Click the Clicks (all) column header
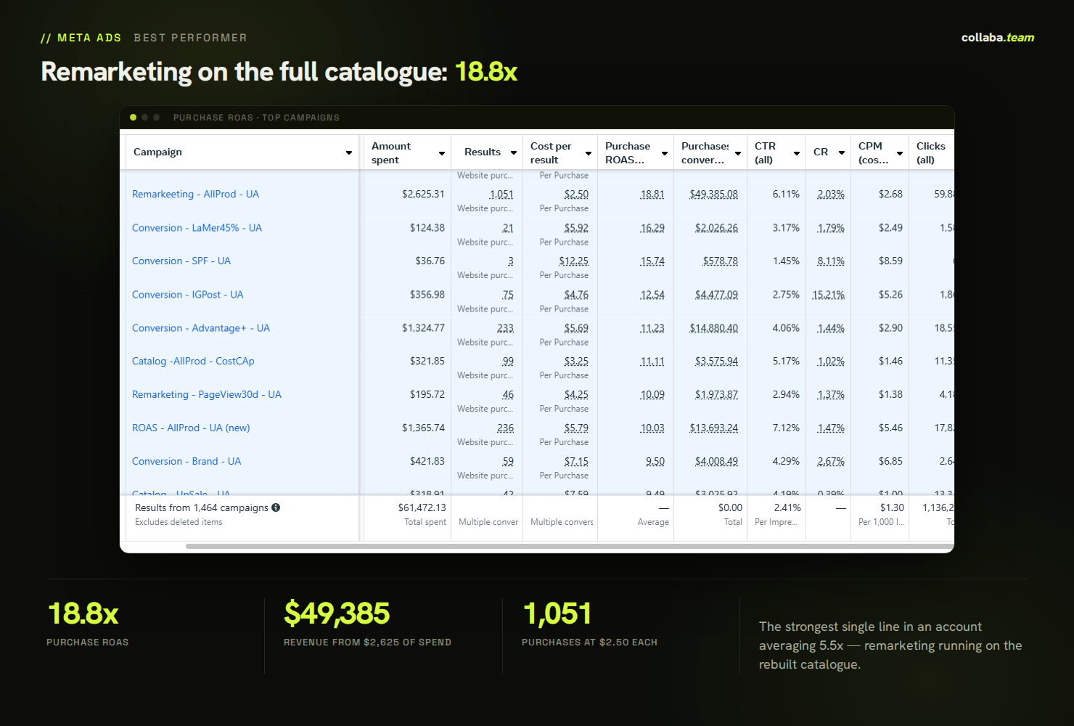1074x726 pixels. tap(931, 152)
